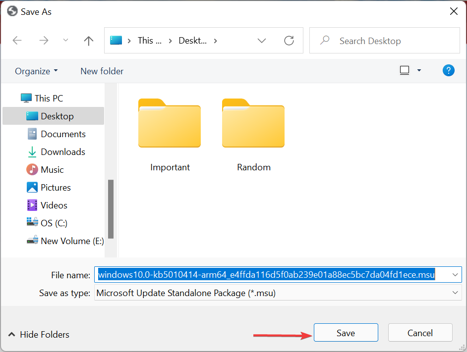This screenshot has width=467, height=352.
Task: Create a New folder
Action: (x=102, y=71)
